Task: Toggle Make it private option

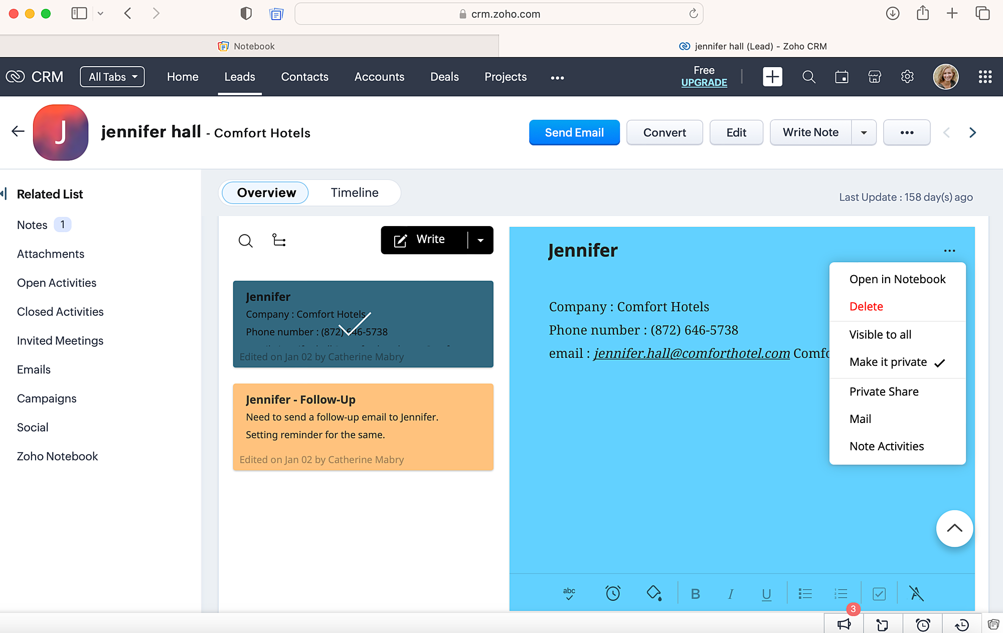Action: coord(888,362)
